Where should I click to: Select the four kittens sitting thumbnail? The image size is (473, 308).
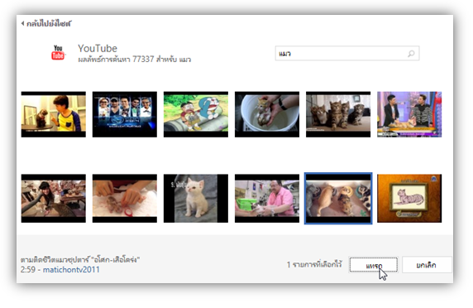click(x=338, y=114)
